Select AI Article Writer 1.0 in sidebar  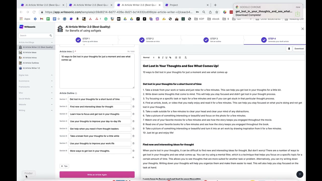point(31,68)
